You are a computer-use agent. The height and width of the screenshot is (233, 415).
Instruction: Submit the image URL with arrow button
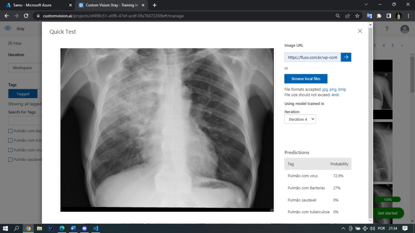(346, 57)
